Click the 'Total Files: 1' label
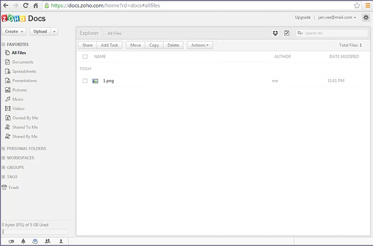This screenshot has width=373, height=246. [x=350, y=45]
